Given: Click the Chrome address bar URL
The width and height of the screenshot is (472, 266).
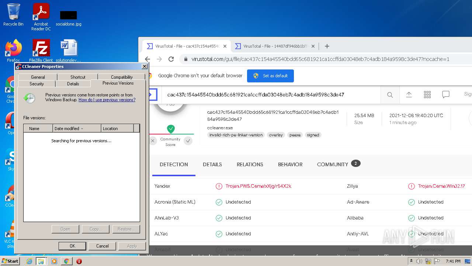Looking at the screenshot, I should click(320, 59).
